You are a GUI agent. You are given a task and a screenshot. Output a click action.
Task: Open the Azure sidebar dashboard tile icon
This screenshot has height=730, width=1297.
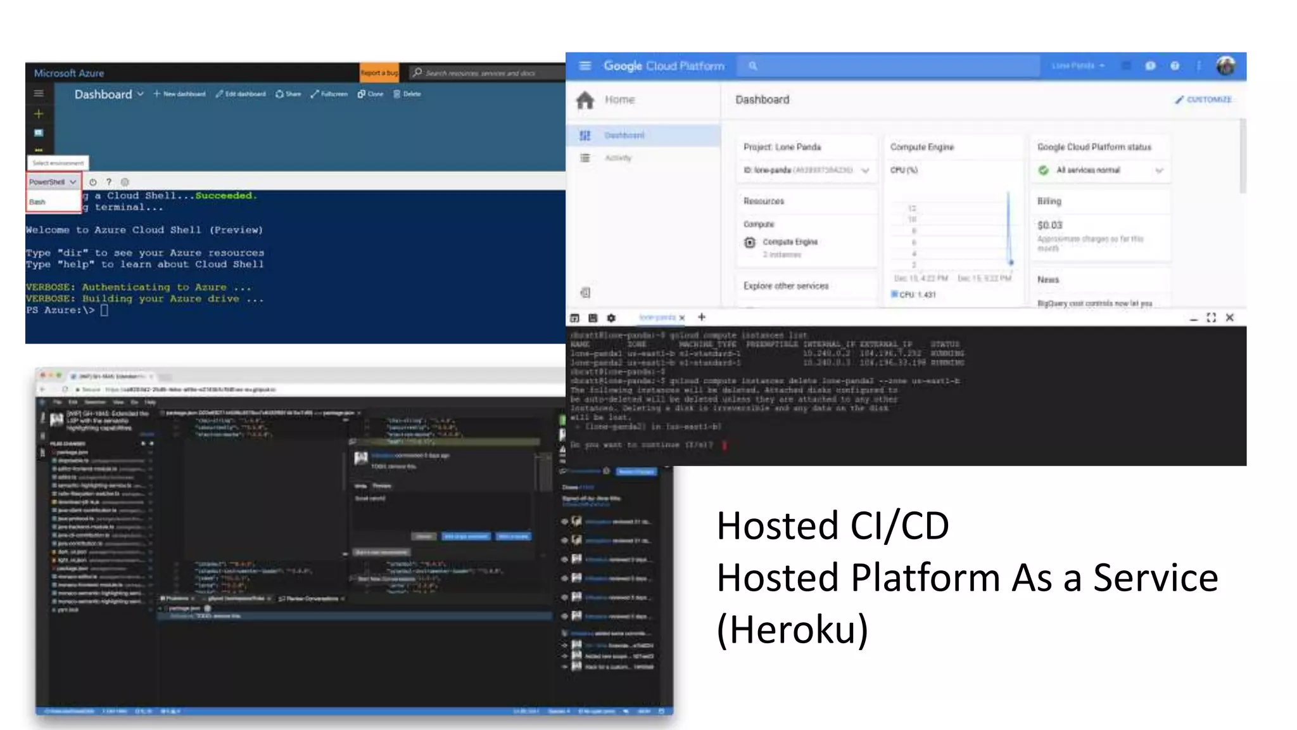39,133
